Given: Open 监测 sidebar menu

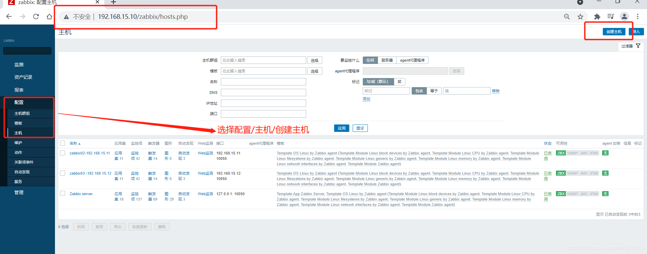Looking at the screenshot, I should click(x=19, y=65).
